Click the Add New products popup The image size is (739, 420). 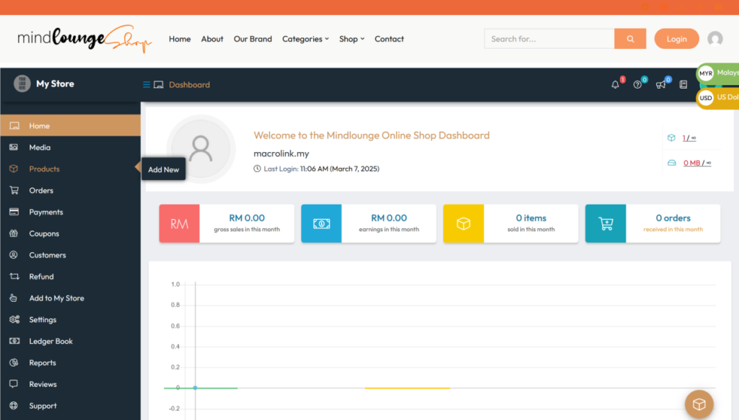pyautogui.click(x=164, y=169)
